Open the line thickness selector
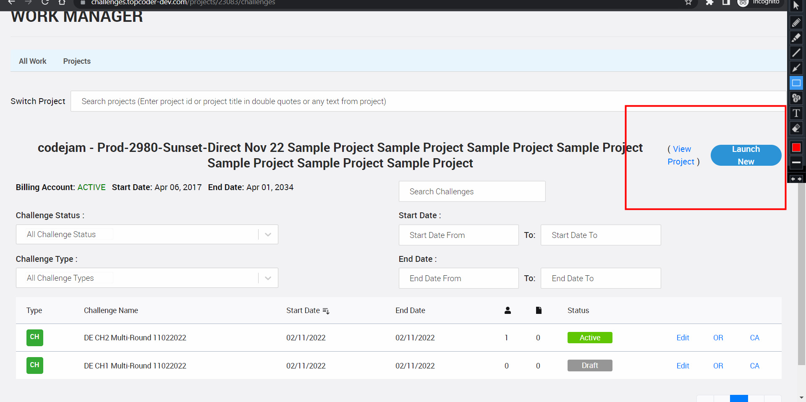This screenshot has width=806, height=402. coord(796,162)
